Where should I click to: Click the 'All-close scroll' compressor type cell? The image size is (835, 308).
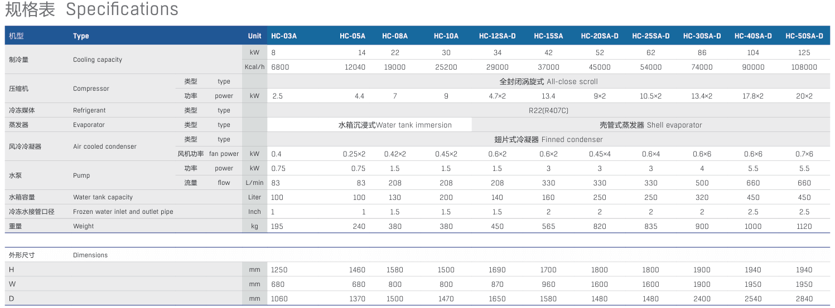[x=548, y=81]
